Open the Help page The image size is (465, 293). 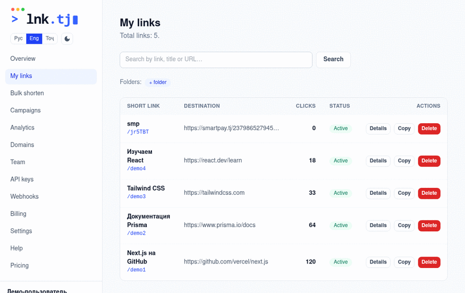51,248
